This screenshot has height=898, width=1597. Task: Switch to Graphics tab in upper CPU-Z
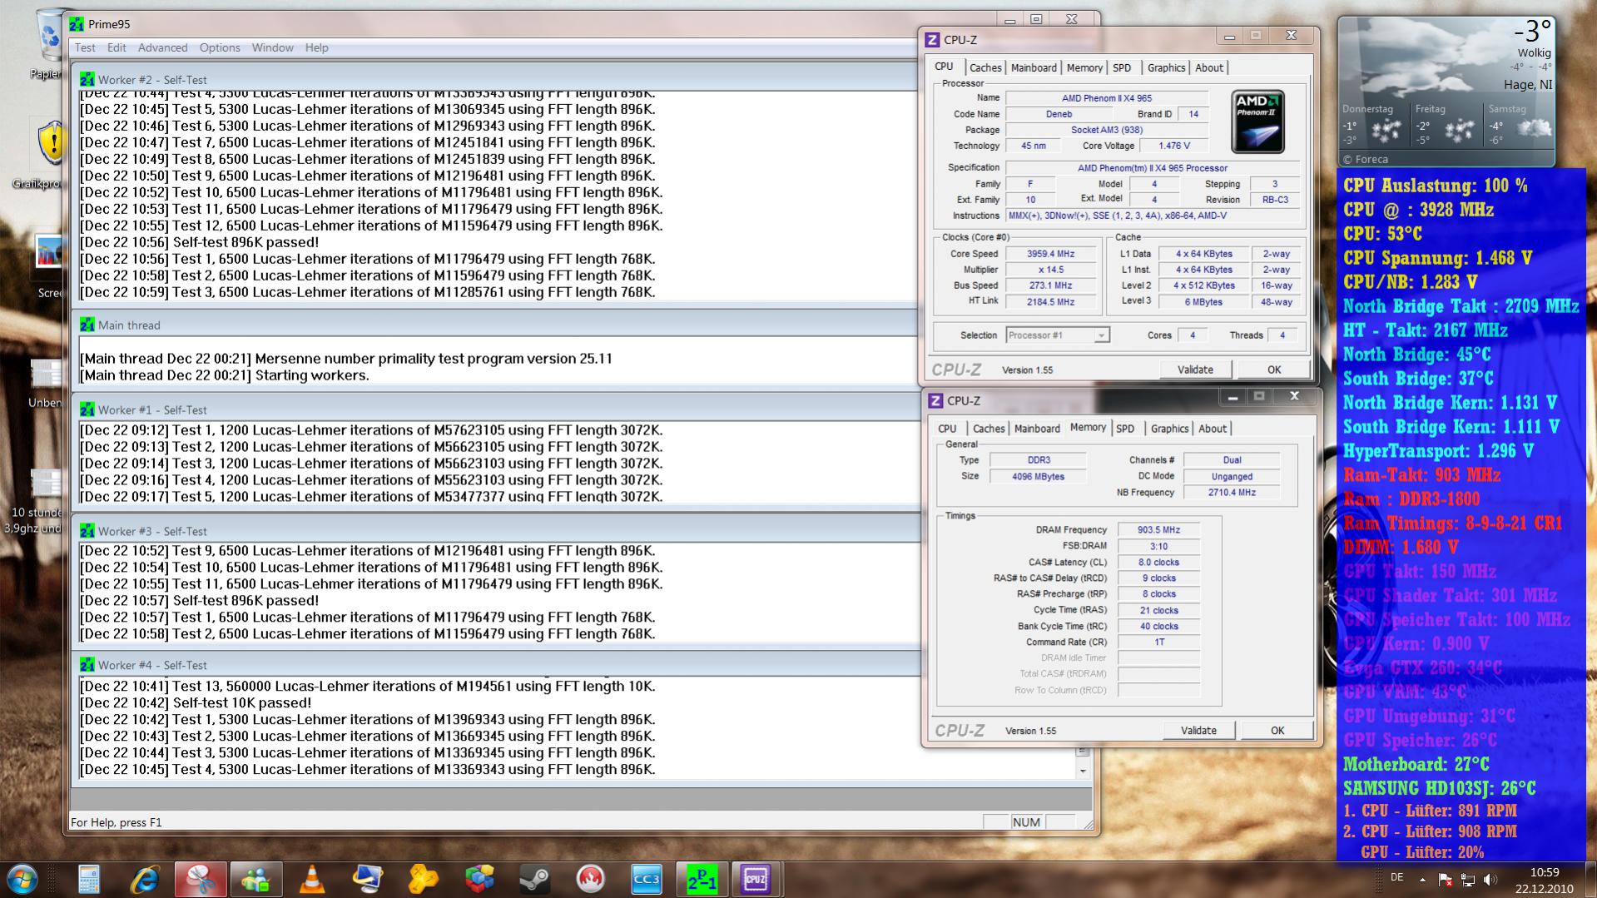pos(1166,68)
